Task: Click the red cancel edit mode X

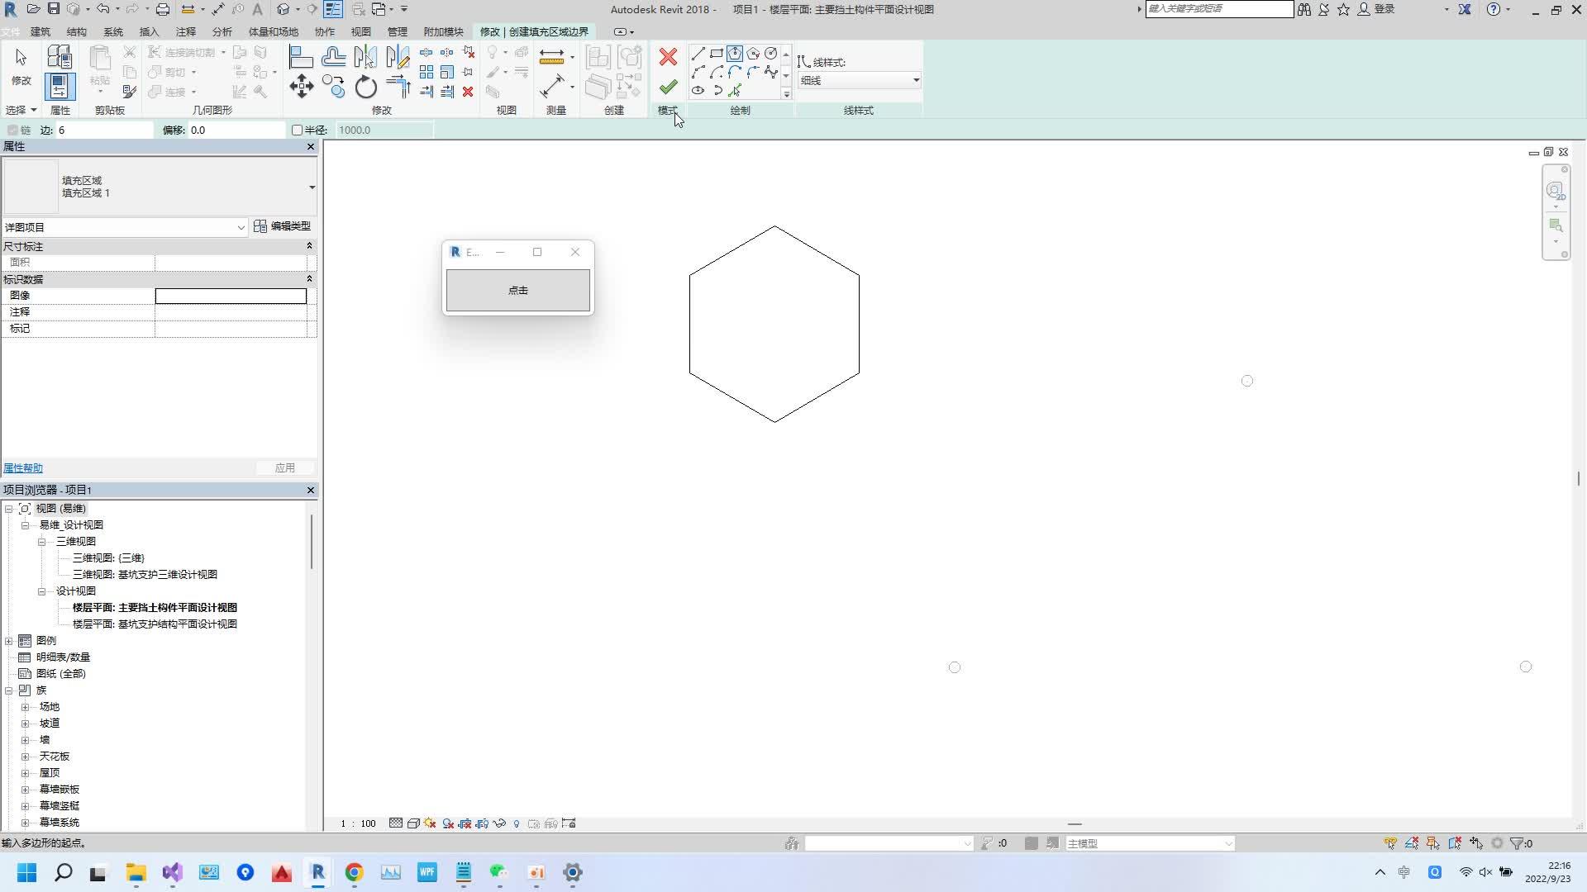Action: tap(668, 57)
